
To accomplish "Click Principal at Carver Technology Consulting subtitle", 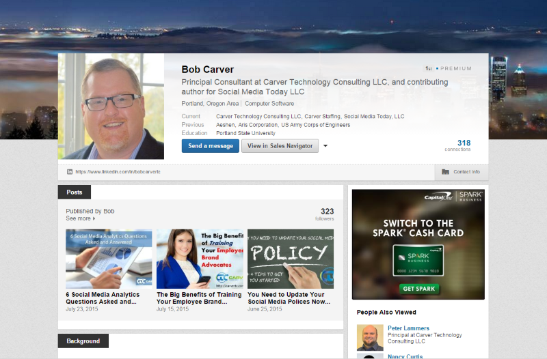I will point(425,338).
